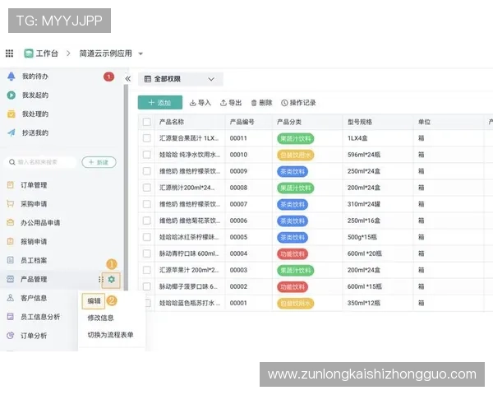Image resolution: width=493 pixels, height=395 pixels.
Task: Click the 简道云示例应用 breadcrumb
Action: point(106,53)
